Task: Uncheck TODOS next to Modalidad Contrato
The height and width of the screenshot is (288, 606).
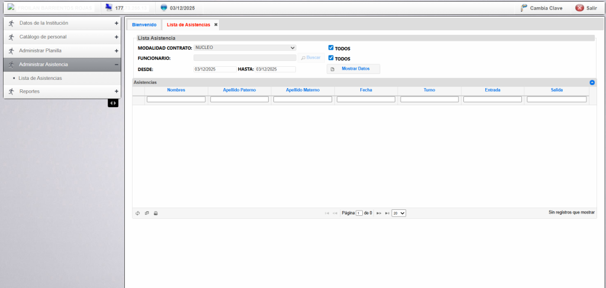Action: [331, 48]
